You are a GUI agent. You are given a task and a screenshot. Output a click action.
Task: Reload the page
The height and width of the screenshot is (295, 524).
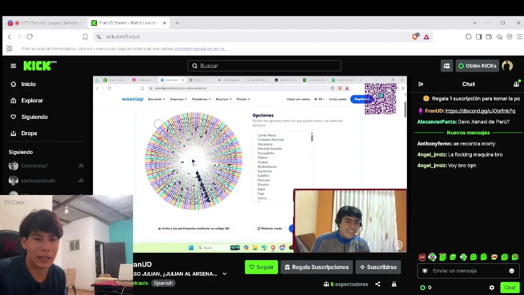click(x=30, y=37)
